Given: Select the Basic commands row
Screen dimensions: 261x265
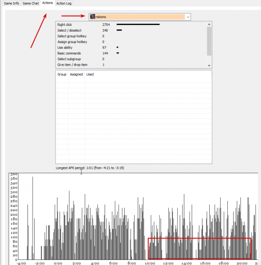Looking at the screenshot, I should coord(131,53).
